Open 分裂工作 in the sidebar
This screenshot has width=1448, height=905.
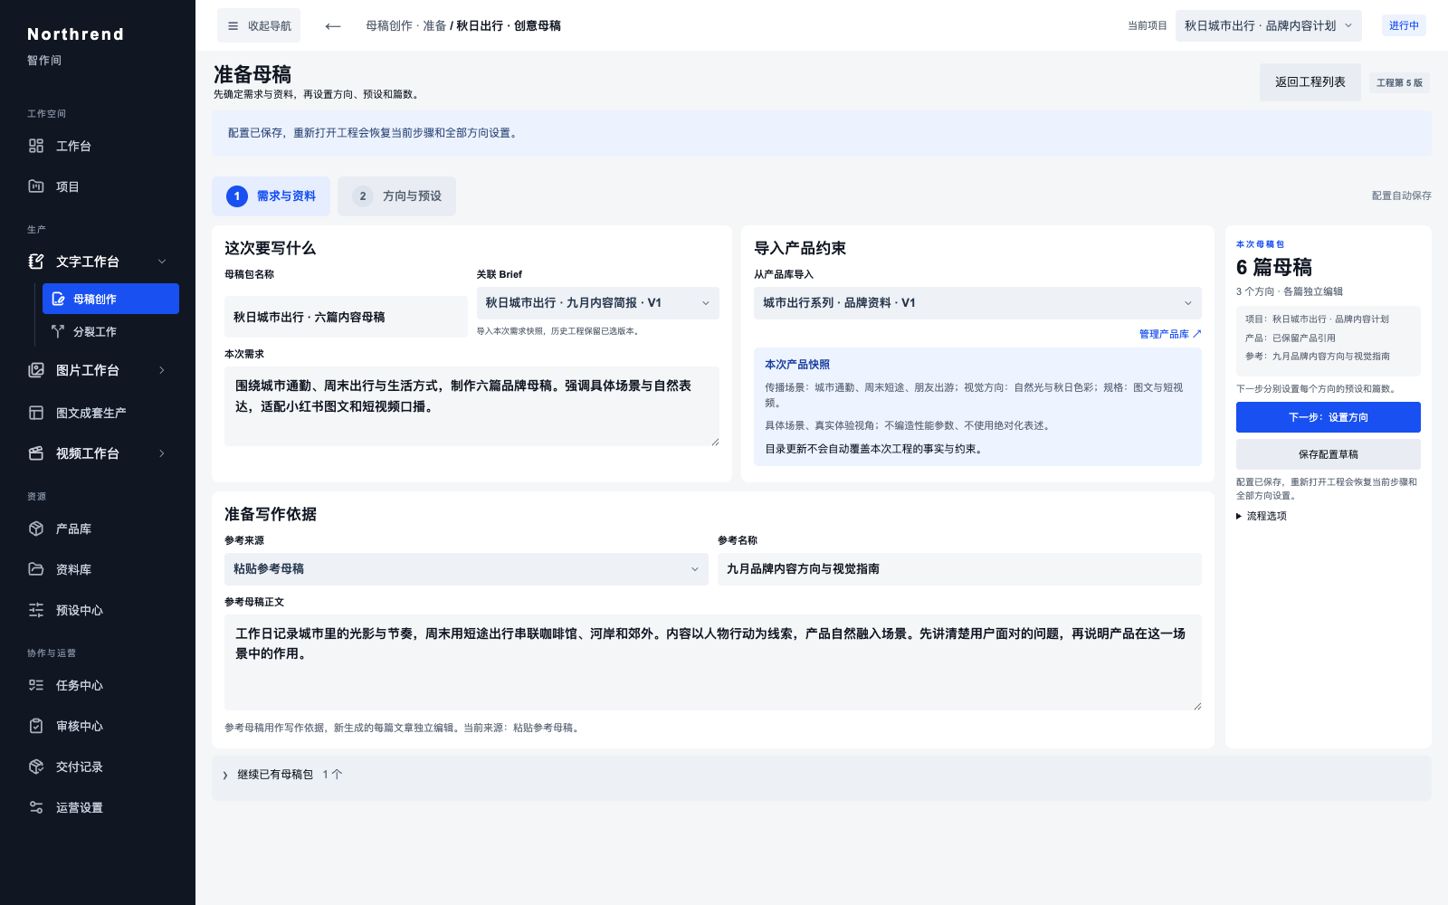[x=110, y=331]
